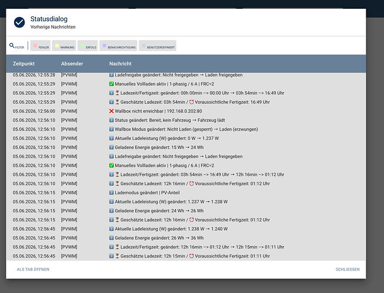Screen dimensions: 384x293
Task: Click hourglass icon in 00h 00min → 03h 54min row
Action: point(117,93)
